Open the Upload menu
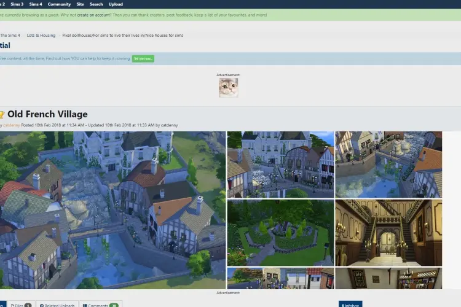The image size is (461, 307). (x=116, y=4)
